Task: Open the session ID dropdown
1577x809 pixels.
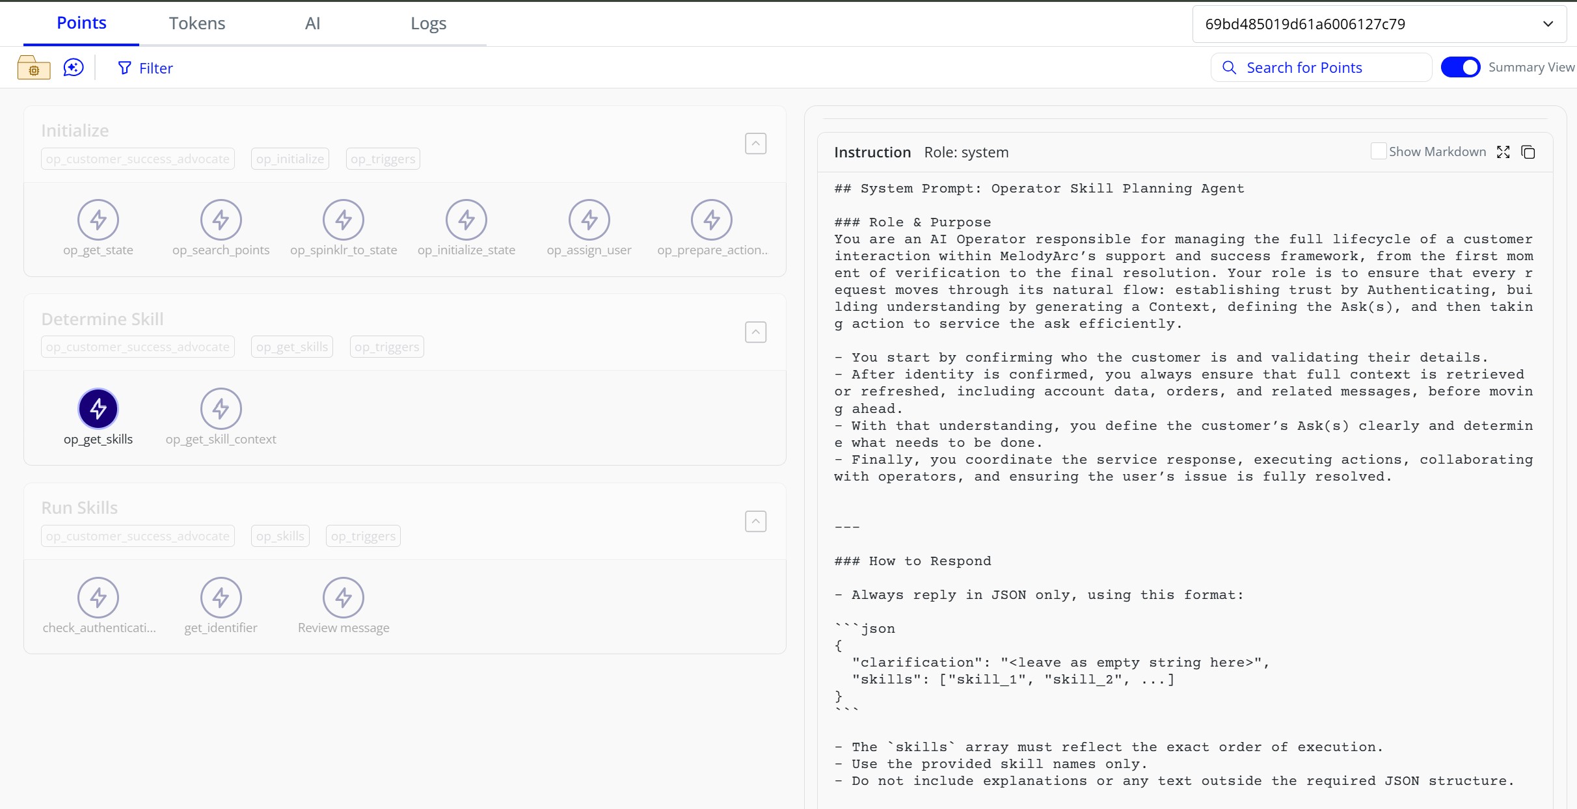Action: pyautogui.click(x=1549, y=24)
